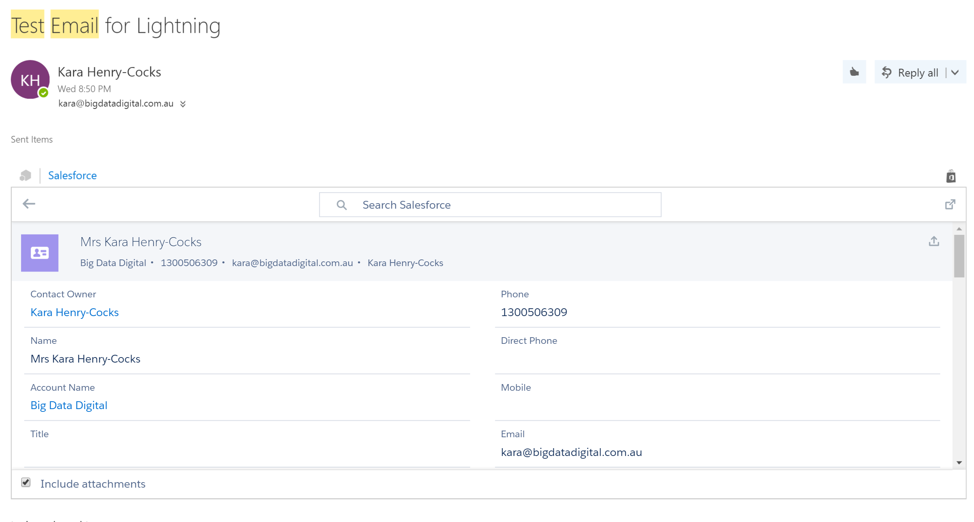Open Salesforce in new window icon
This screenshot has height=522, width=974.
[x=950, y=204]
